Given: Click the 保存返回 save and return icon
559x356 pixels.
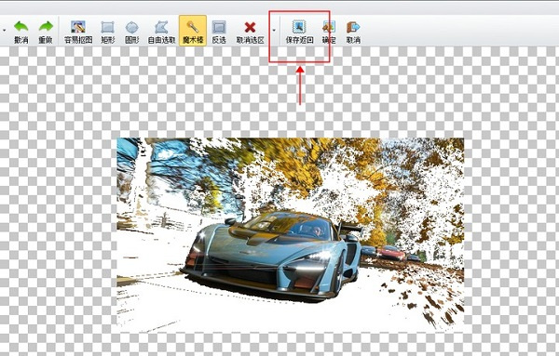Looking at the screenshot, I should pyautogui.click(x=299, y=32).
